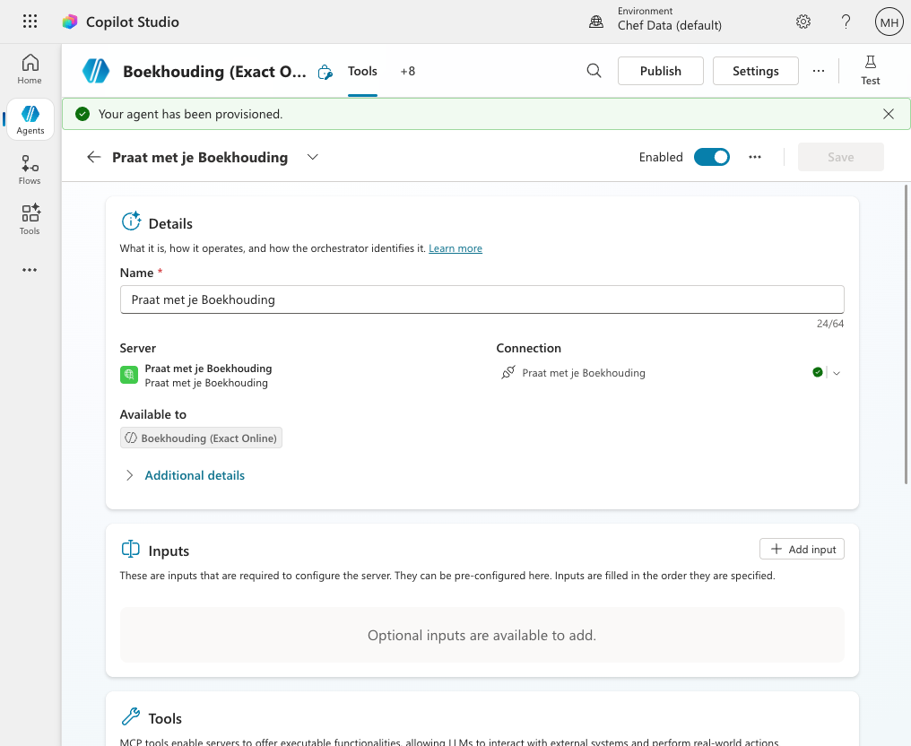Open the settings gear icon in header
This screenshot has width=911, height=746.
tap(803, 22)
